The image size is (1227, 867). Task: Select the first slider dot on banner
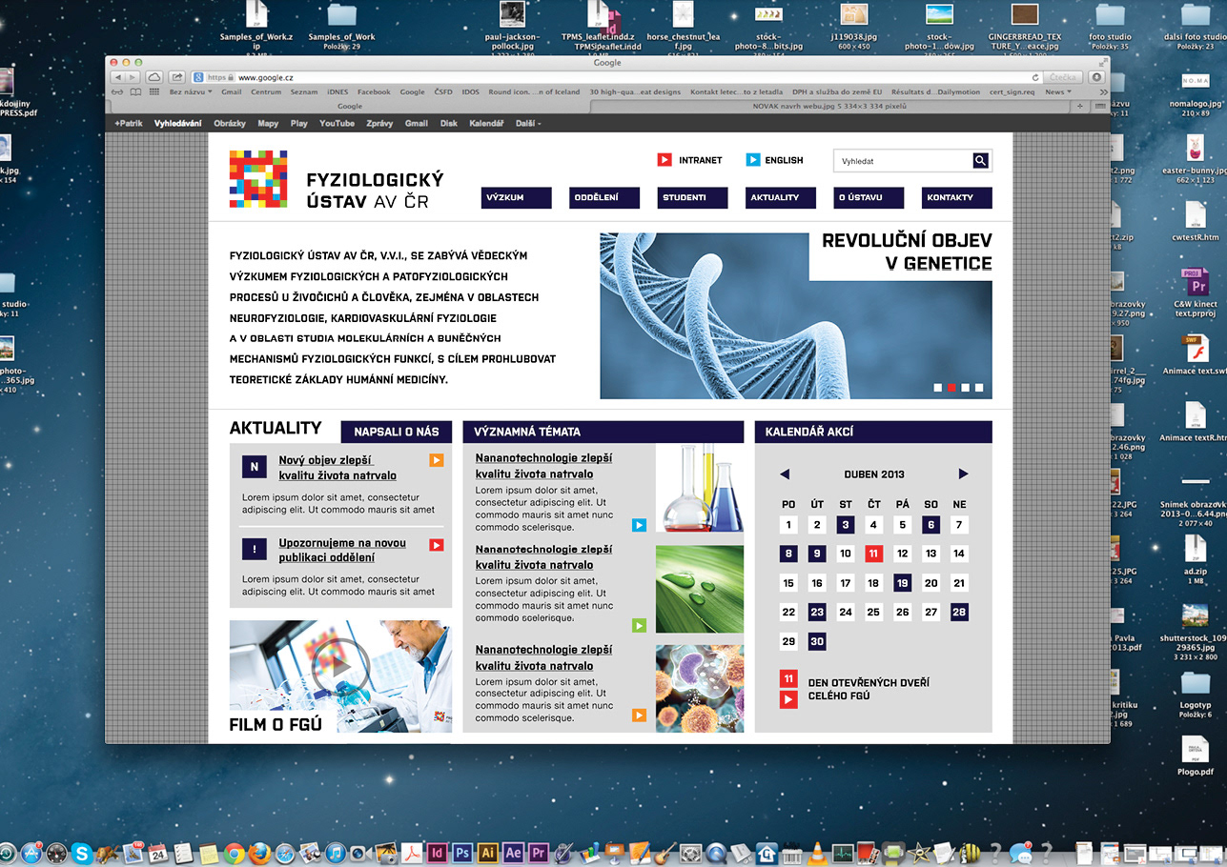938,388
